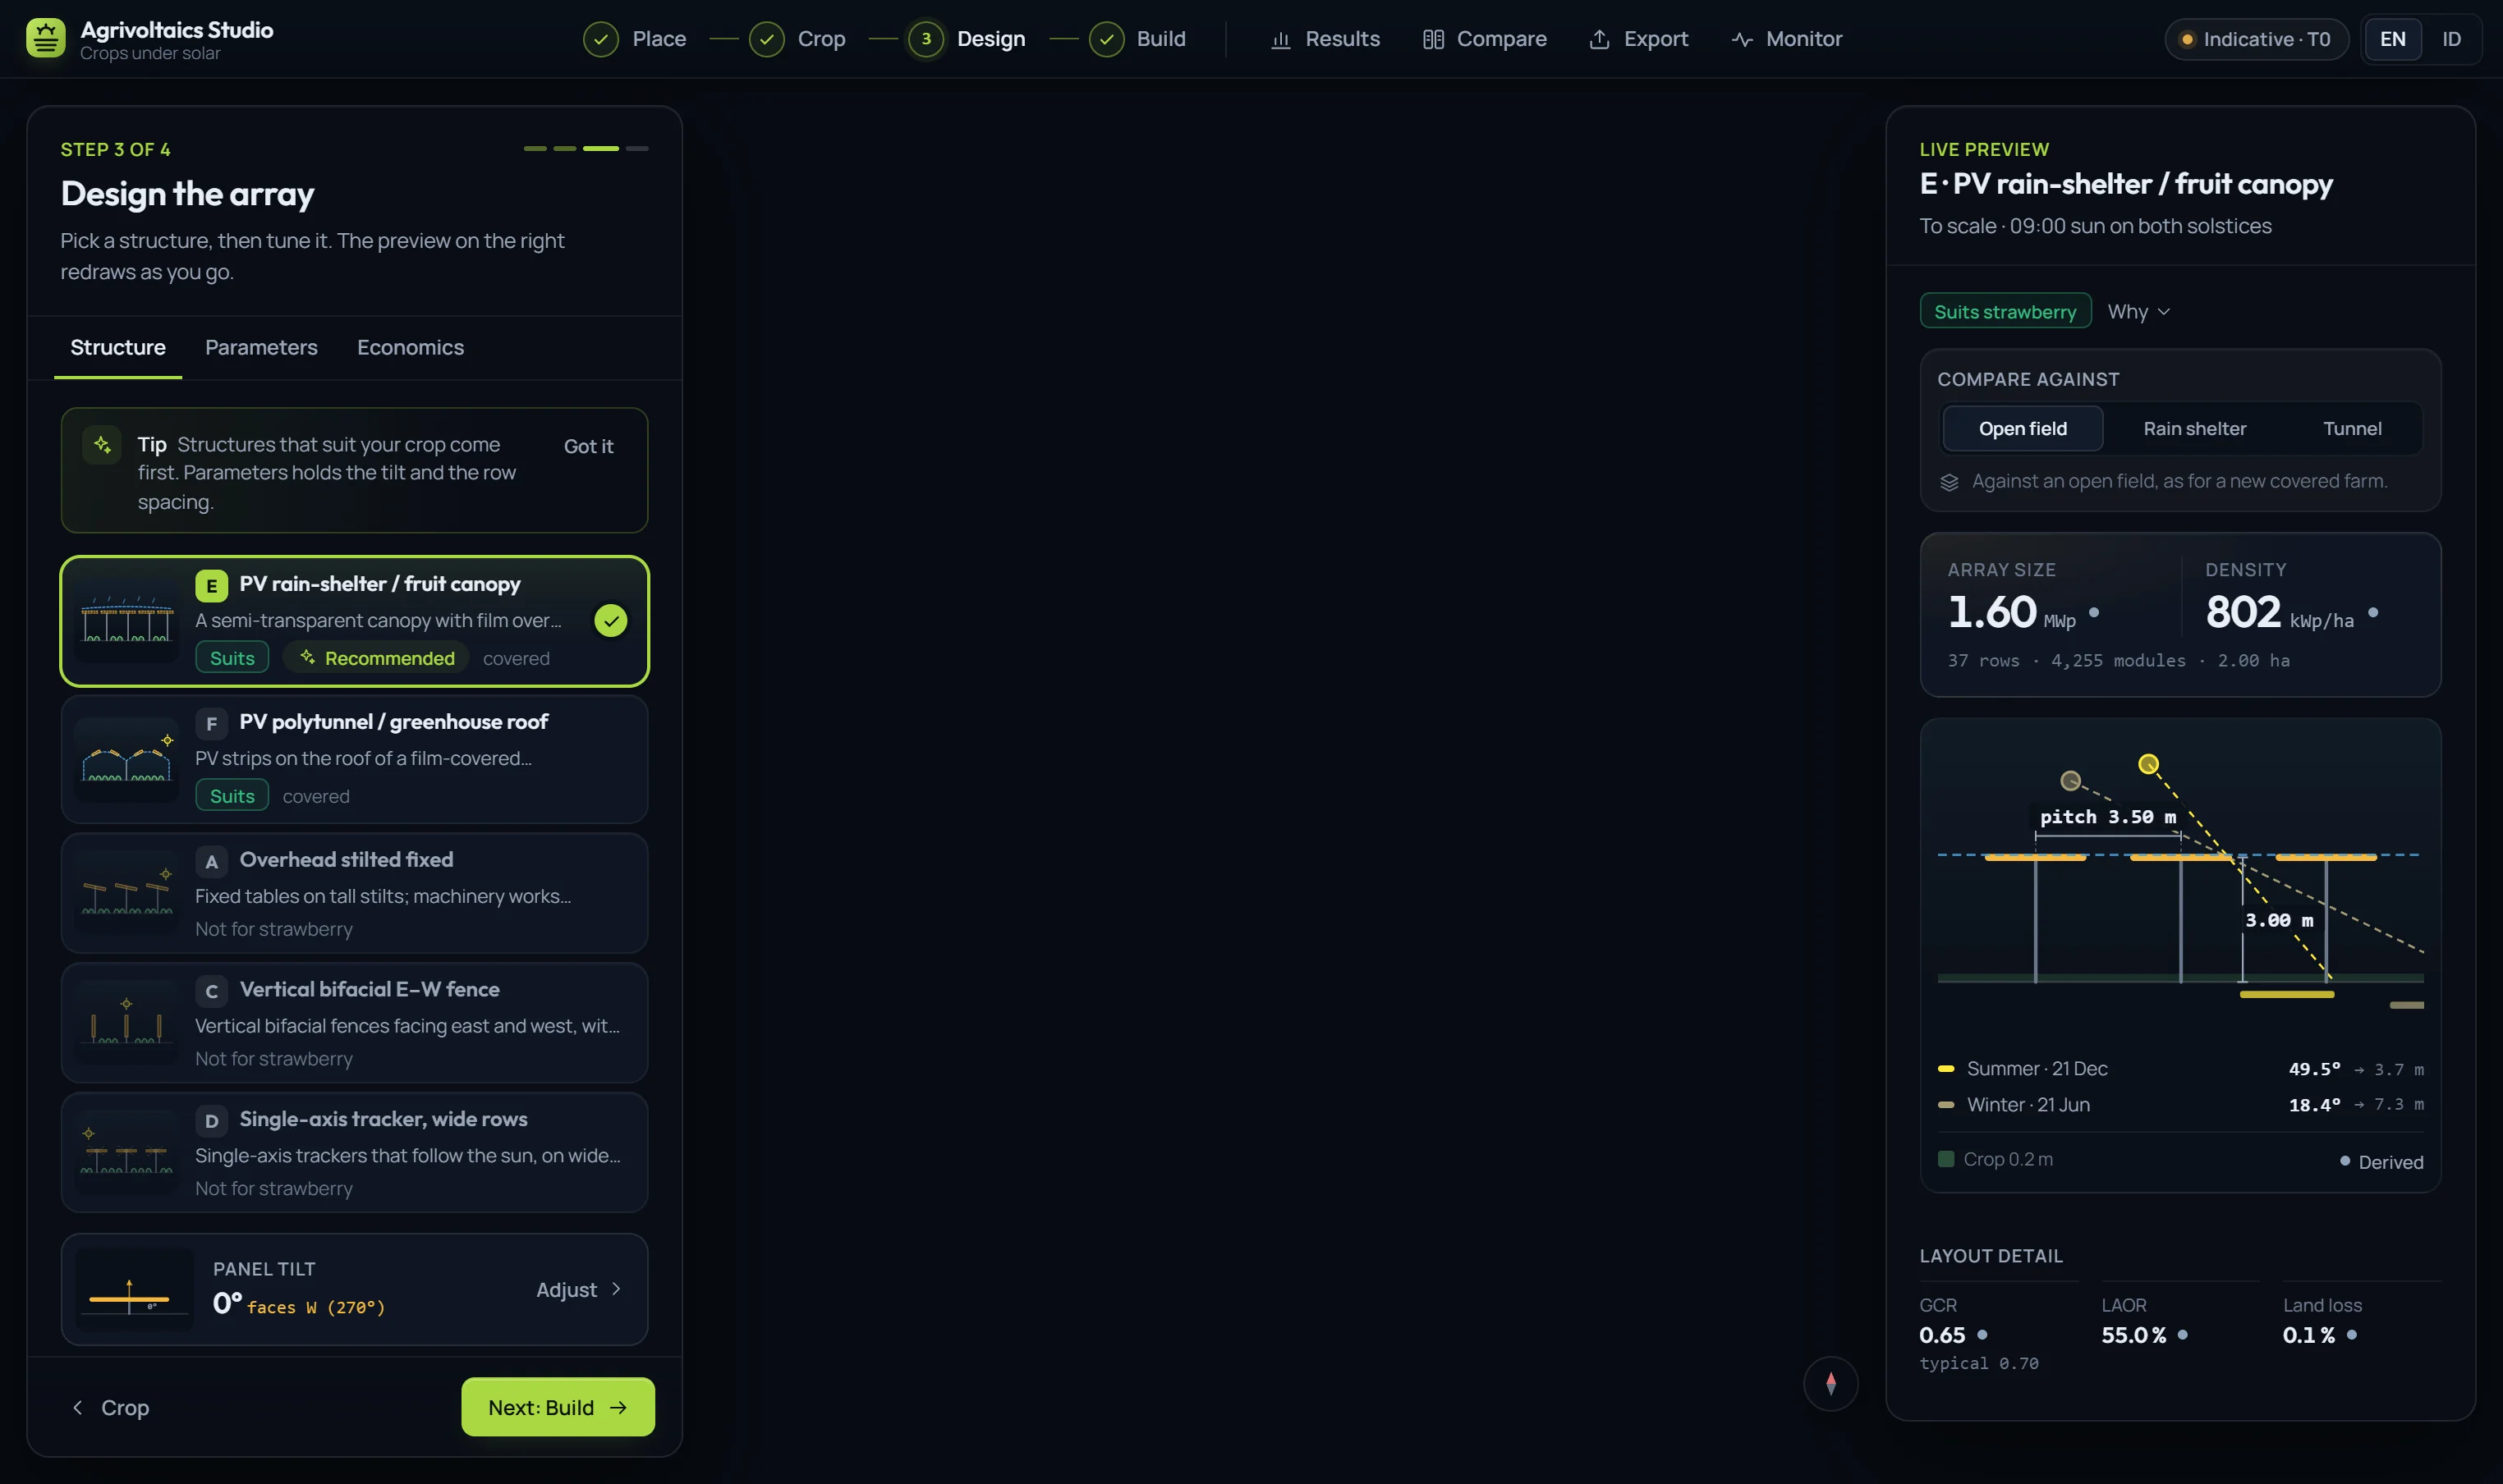Click the letter E badge on rain-shelter card

tap(211, 586)
